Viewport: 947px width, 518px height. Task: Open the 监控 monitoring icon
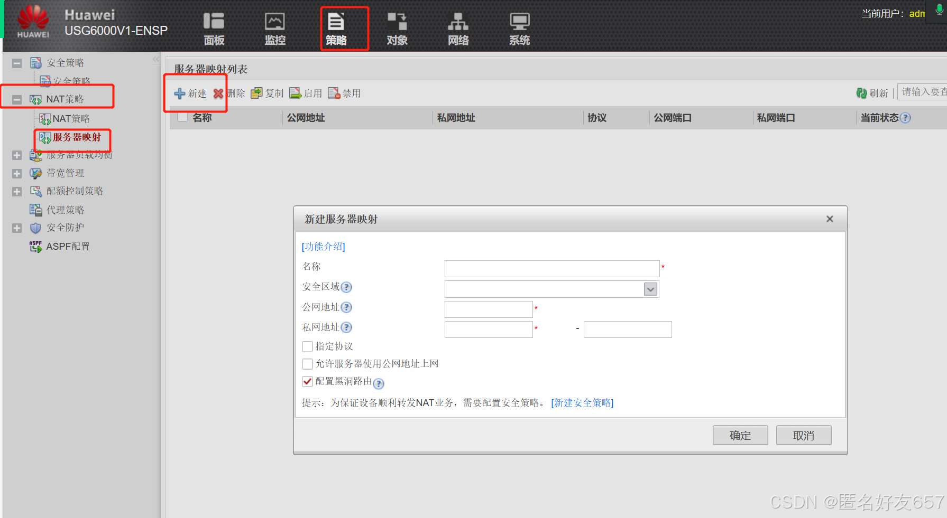pyautogui.click(x=274, y=22)
